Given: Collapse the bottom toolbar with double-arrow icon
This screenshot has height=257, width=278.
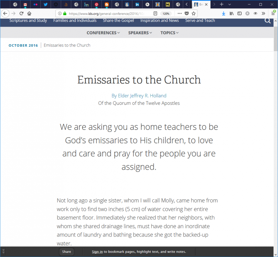Looking at the screenshot, I should 3,252.
